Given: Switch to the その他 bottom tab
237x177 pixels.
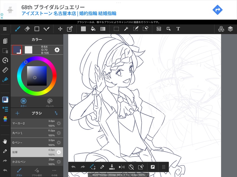Looking at the screenshot, I should 54,172.
